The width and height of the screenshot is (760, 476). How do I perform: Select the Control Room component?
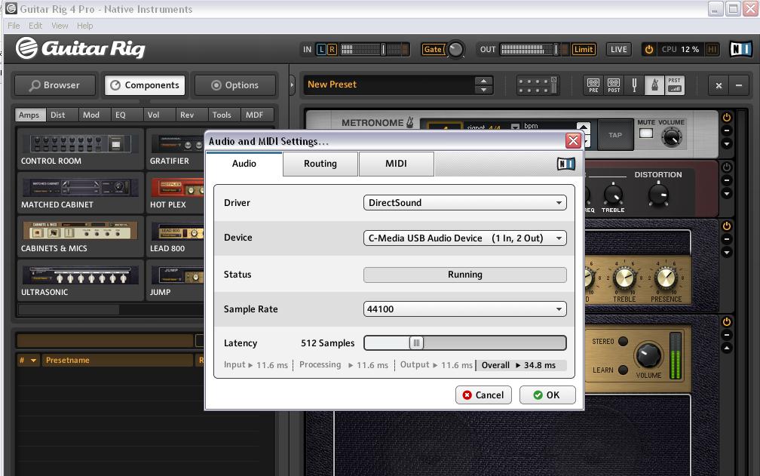[x=81, y=149]
